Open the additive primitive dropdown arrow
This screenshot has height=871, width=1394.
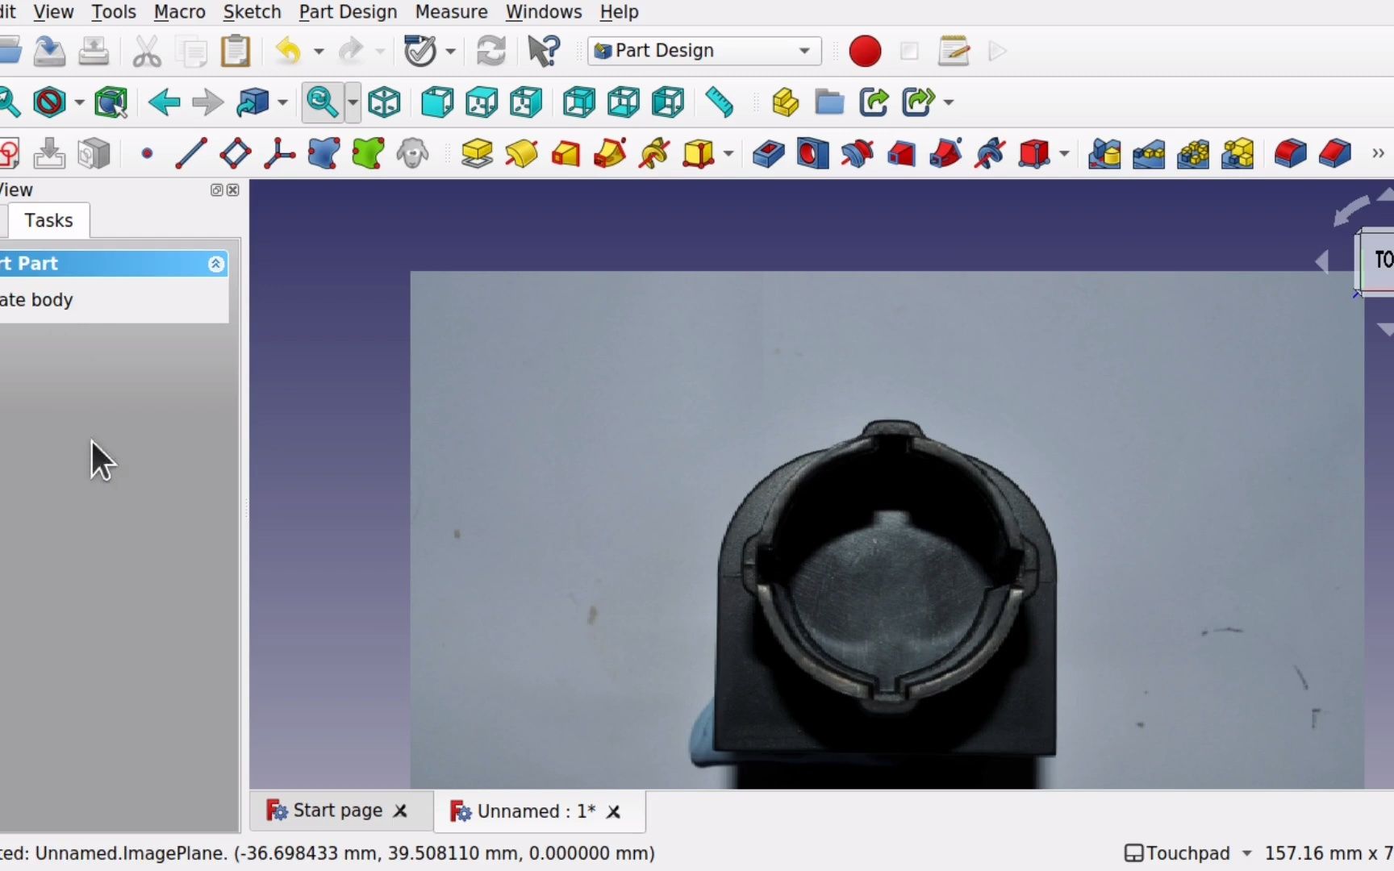click(728, 154)
